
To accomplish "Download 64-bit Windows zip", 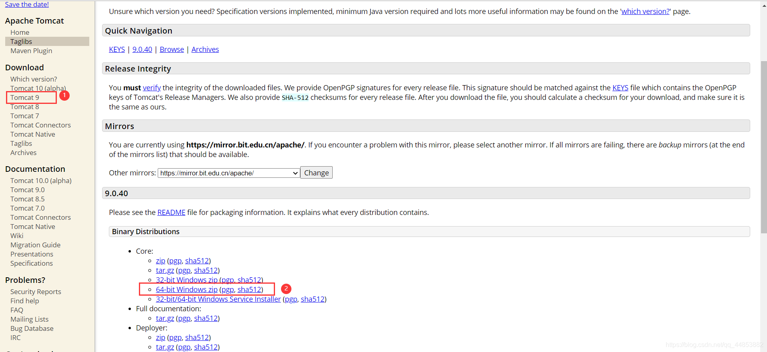I will [187, 290].
